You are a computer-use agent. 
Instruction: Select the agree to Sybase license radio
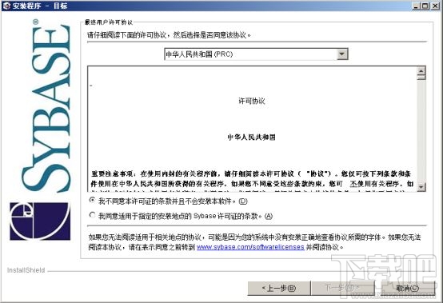tap(92, 215)
